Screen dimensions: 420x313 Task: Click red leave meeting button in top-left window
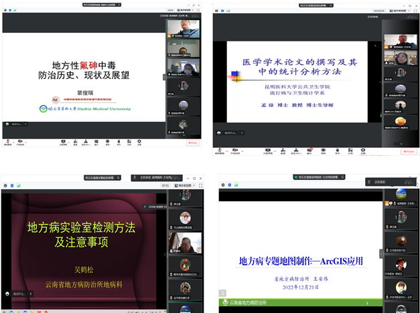pyautogui.click(x=193, y=143)
